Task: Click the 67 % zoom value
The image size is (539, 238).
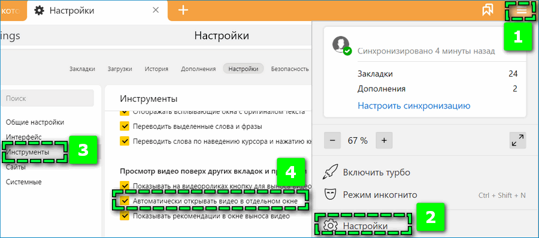Action: click(358, 140)
